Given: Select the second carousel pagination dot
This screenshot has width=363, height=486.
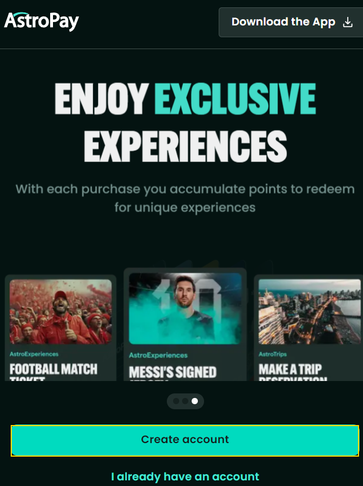Looking at the screenshot, I should [185, 401].
